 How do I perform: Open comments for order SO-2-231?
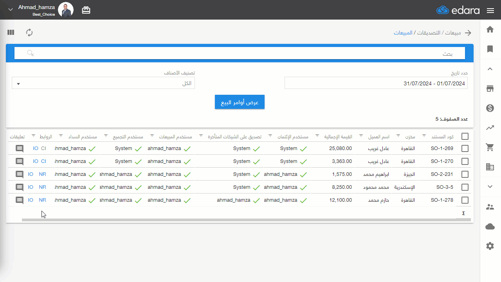20,174
